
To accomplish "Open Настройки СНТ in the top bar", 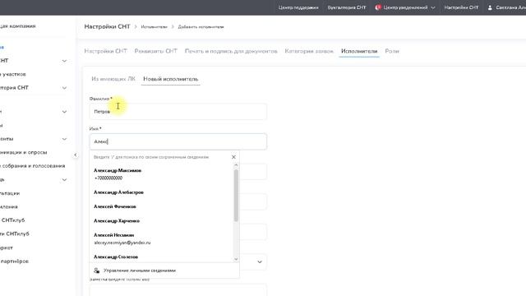I will pos(461,7).
